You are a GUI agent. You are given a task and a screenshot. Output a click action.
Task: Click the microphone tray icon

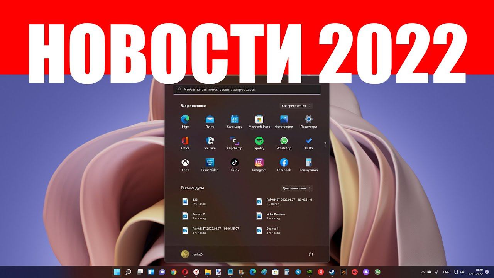(436, 272)
